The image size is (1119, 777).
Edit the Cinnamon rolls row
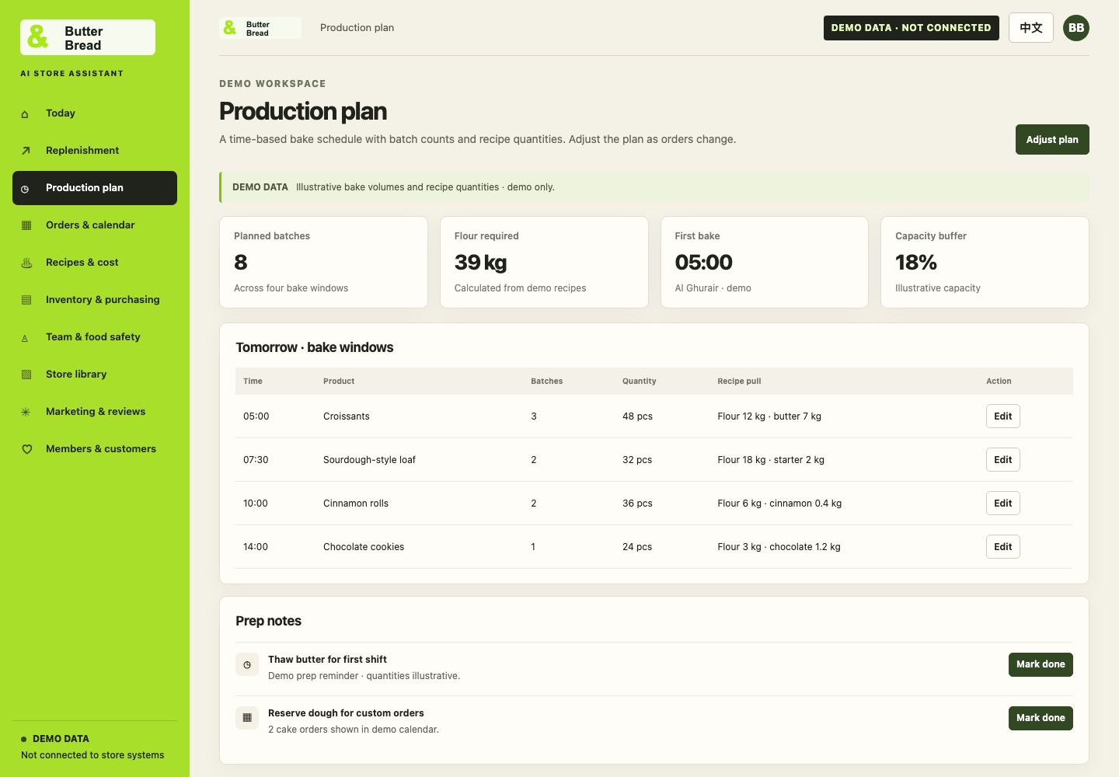click(1003, 503)
